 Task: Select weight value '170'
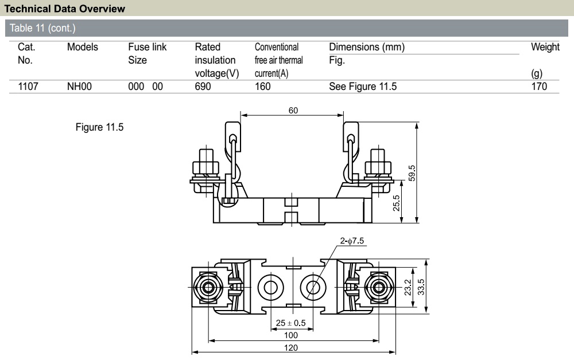click(x=539, y=87)
